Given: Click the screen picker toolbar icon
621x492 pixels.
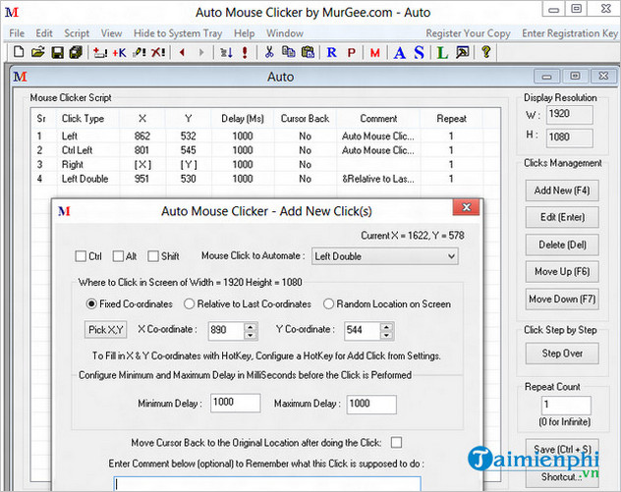Looking at the screenshot, I should pos(462,52).
